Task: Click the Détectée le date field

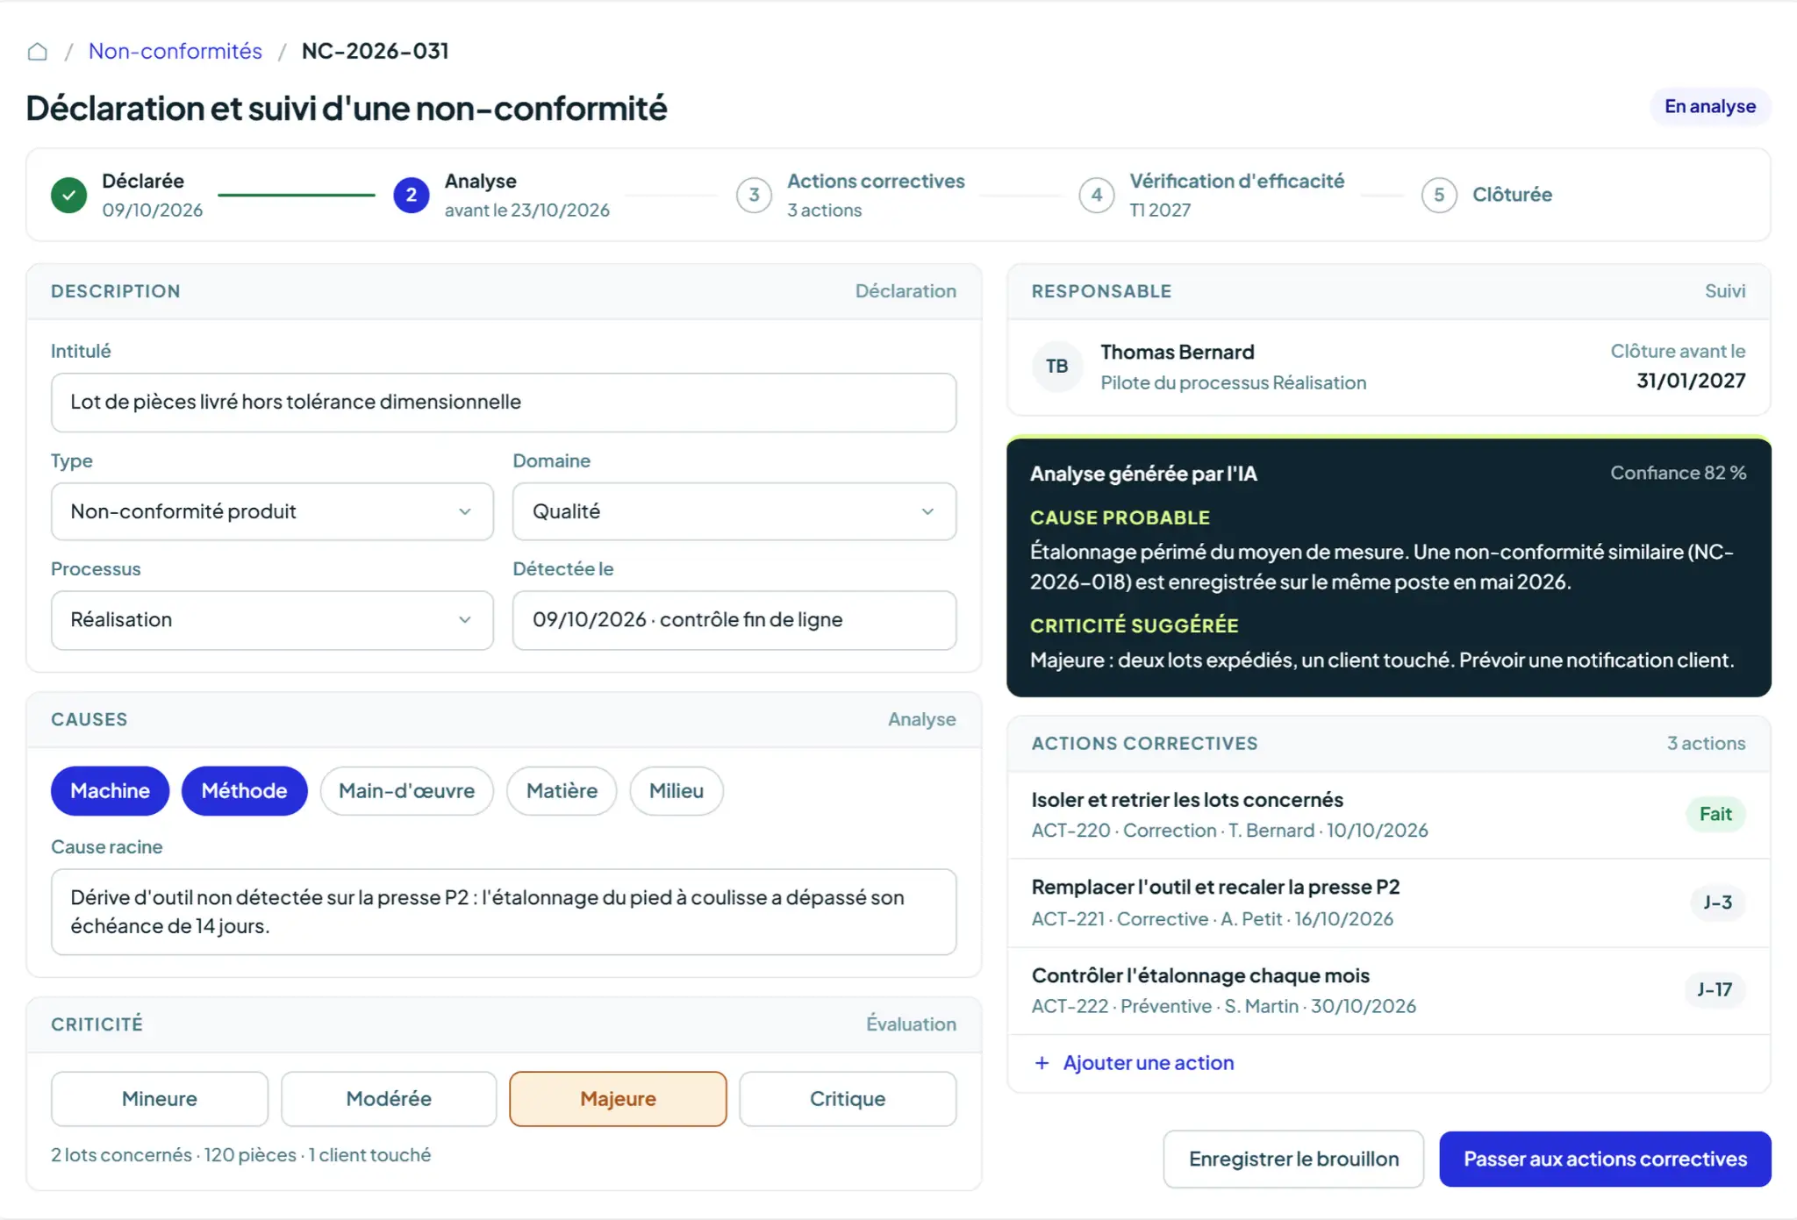Action: coord(734,620)
